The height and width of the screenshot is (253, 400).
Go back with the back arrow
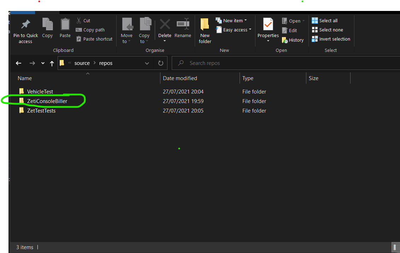click(19, 63)
